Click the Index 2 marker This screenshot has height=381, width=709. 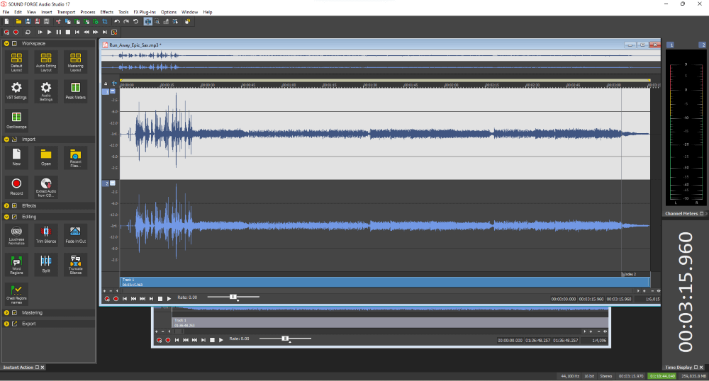coord(630,274)
